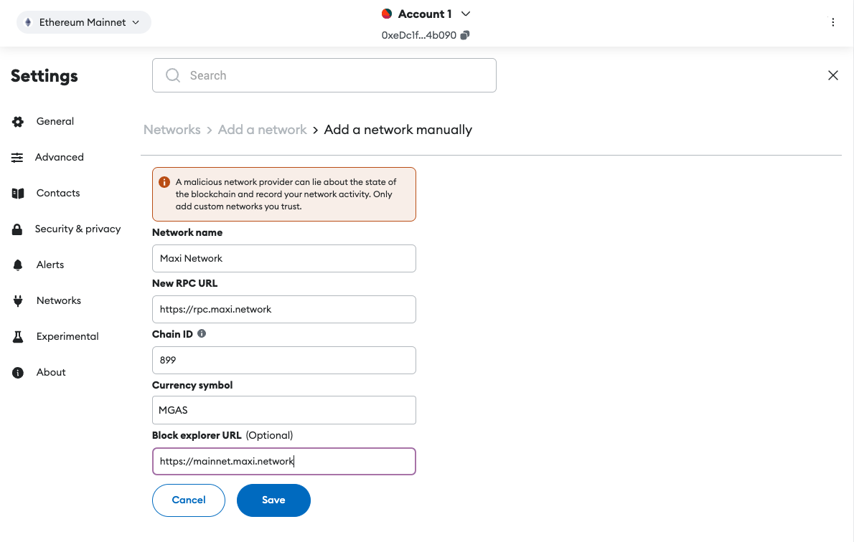Click the General settings gear icon

[18, 122]
